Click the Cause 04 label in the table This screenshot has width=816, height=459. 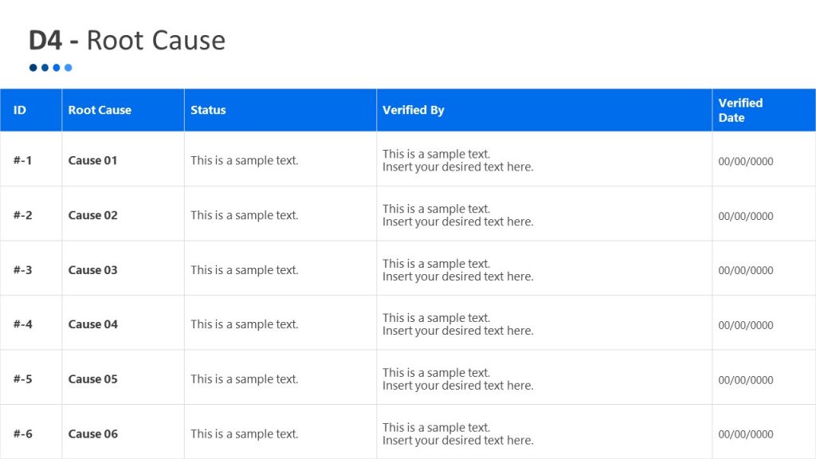(92, 324)
